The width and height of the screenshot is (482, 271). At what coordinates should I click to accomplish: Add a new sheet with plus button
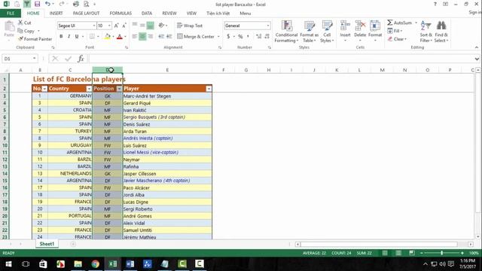[73, 244]
